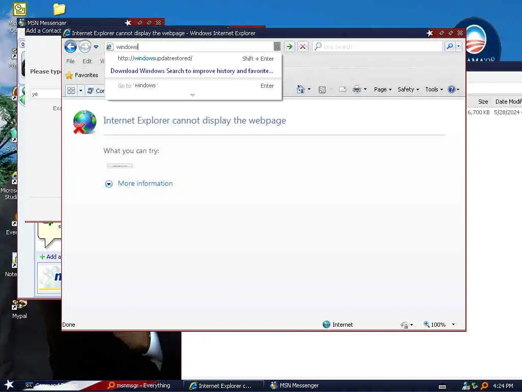This screenshot has width=522, height=392.
Task: Open the folder icon on the desktop
Action: tap(59, 9)
